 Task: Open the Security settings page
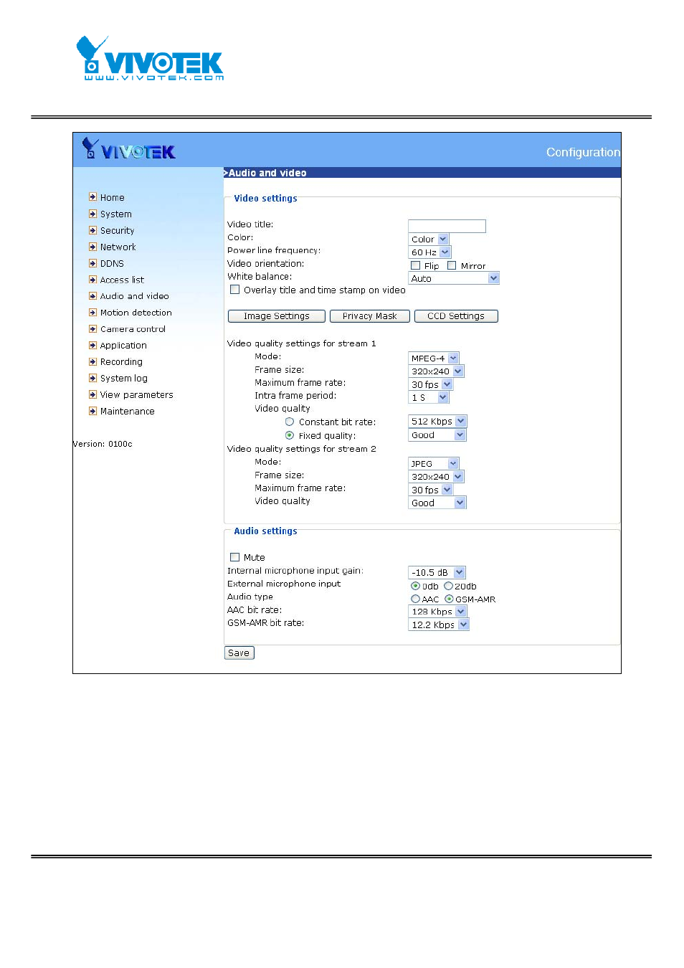[x=117, y=230]
